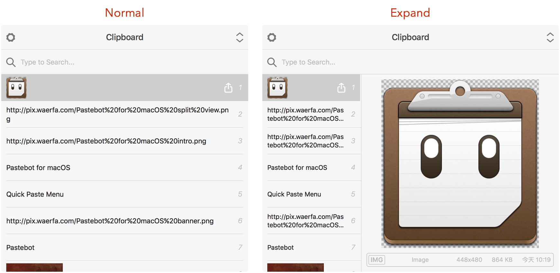
Task: Select 'Pastebot' clipping 7 in Expand panel
Action: point(312,248)
